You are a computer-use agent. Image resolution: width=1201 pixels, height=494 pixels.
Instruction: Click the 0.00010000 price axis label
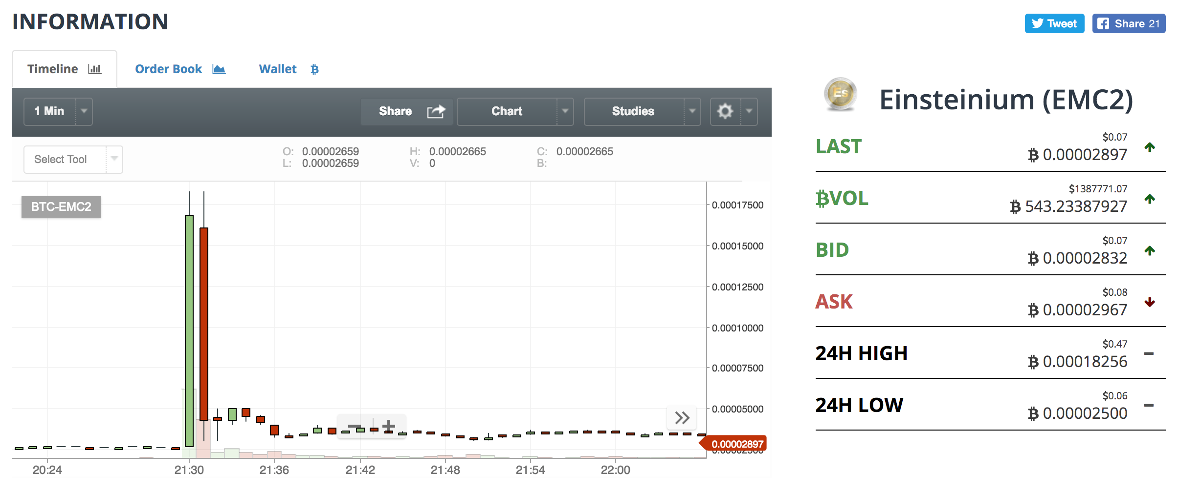point(737,328)
